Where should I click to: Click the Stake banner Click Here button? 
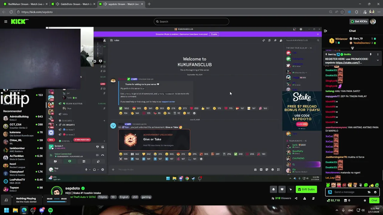pyautogui.click(x=302, y=124)
